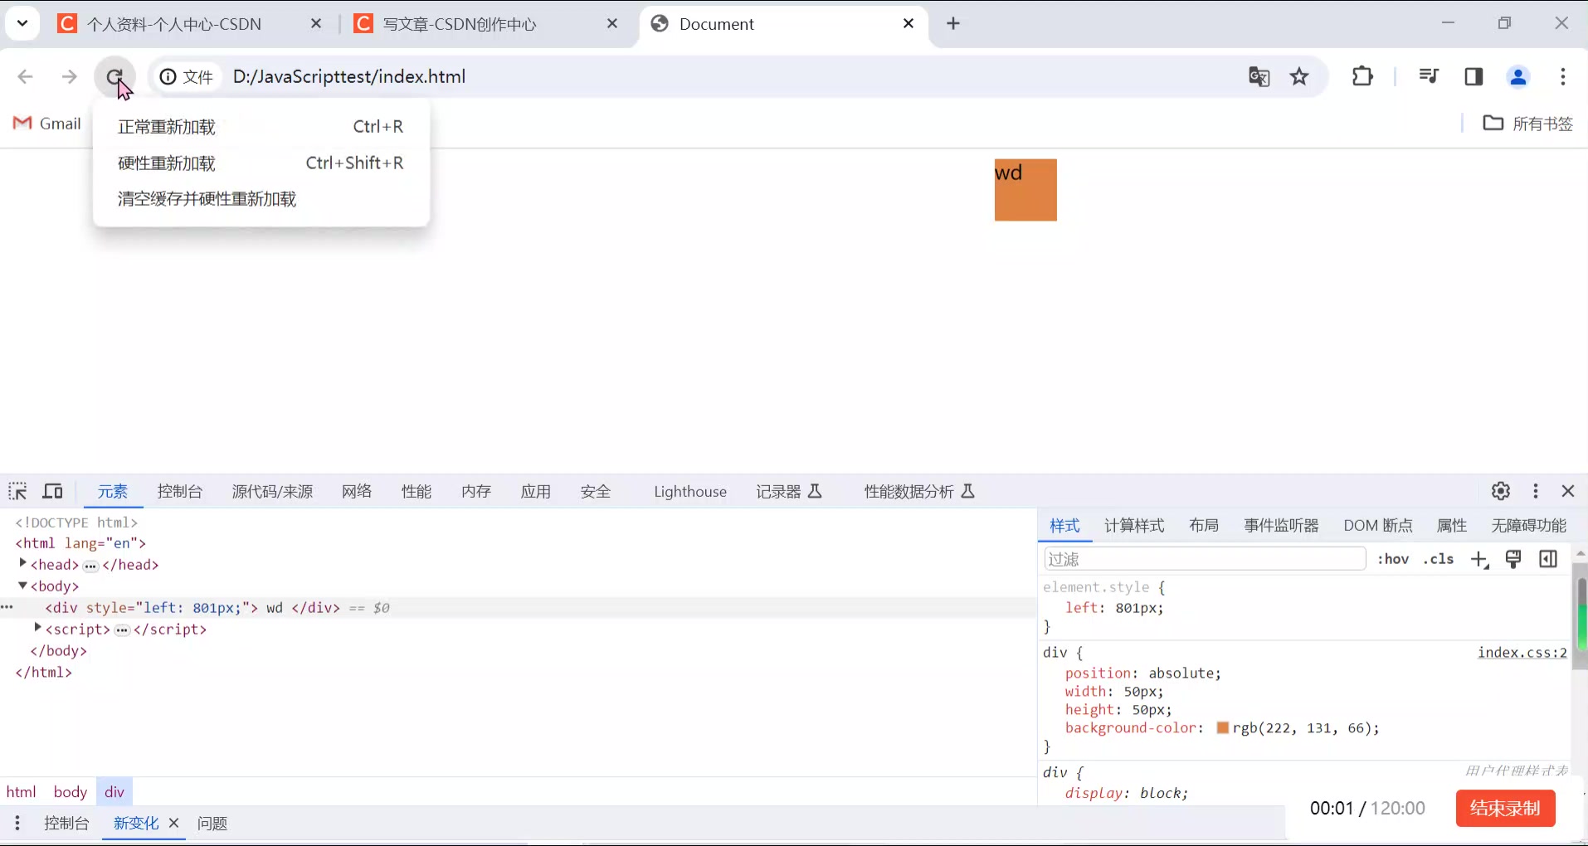Open DevTools settings gear
Image resolution: width=1588 pixels, height=846 pixels.
click(x=1500, y=491)
